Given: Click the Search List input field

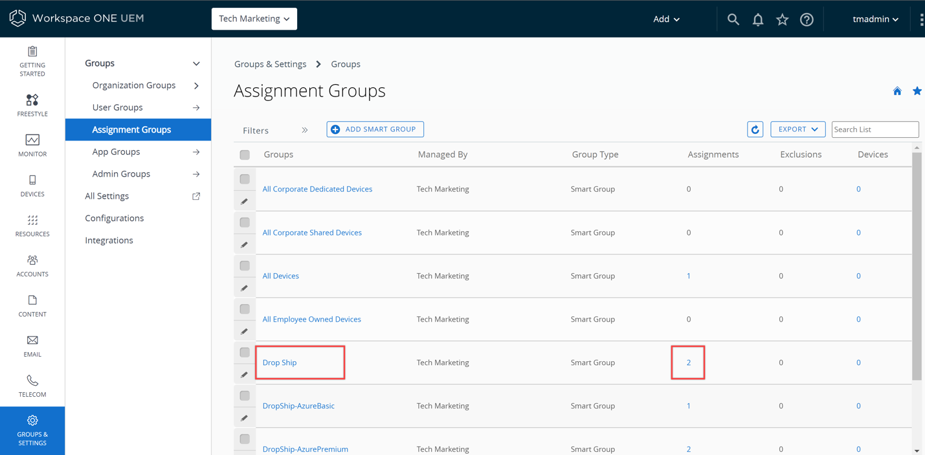Looking at the screenshot, I should (x=875, y=129).
